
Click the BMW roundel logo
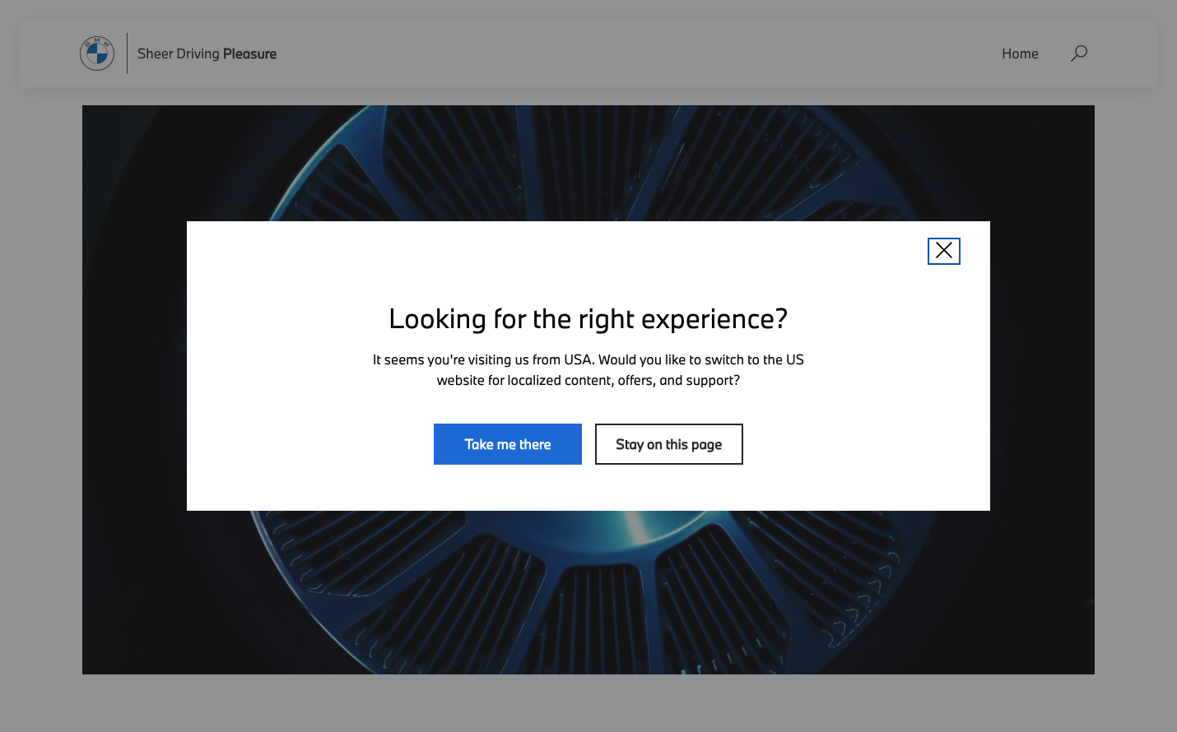pos(97,53)
